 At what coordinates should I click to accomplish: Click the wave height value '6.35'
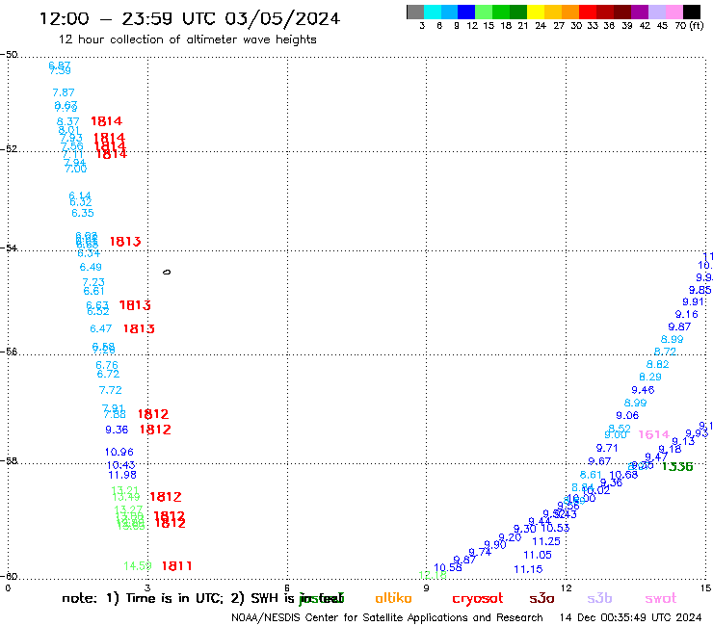(83, 213)
